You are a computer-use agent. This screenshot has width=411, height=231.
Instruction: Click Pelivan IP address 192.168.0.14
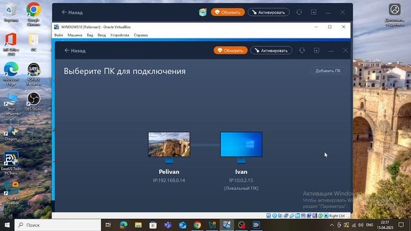(169, 180)
